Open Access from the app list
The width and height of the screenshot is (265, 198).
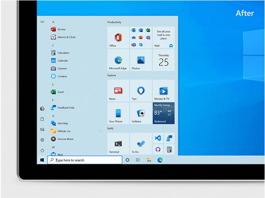[58, 30]
